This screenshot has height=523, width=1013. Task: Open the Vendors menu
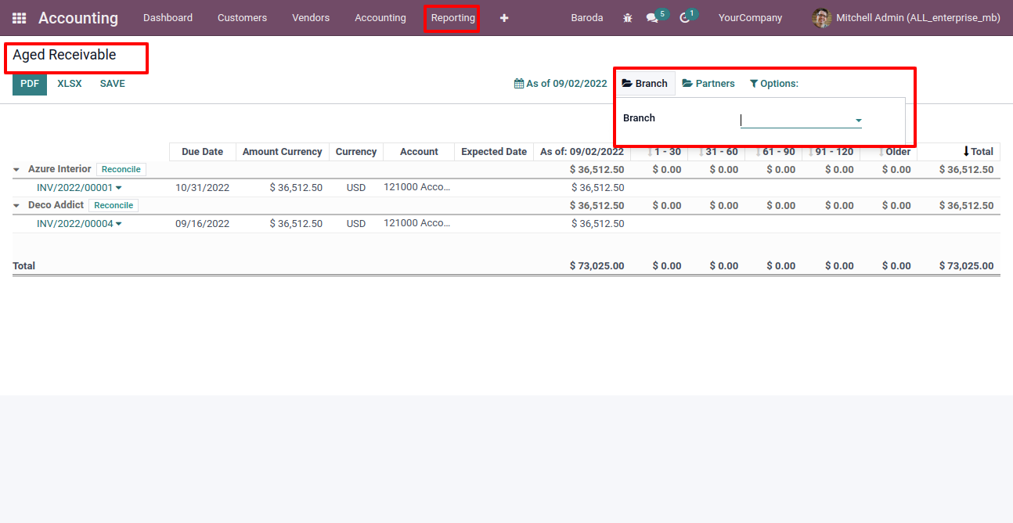coord(311,18)
